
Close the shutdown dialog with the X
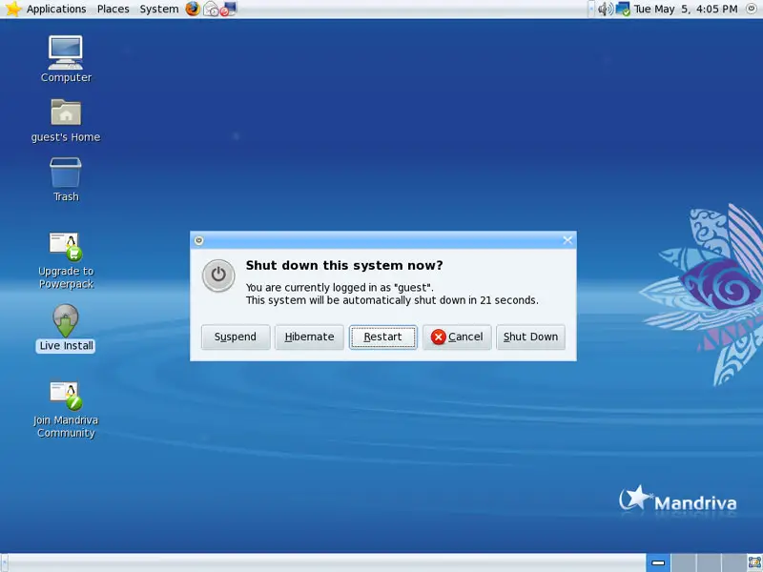[567, 240]
